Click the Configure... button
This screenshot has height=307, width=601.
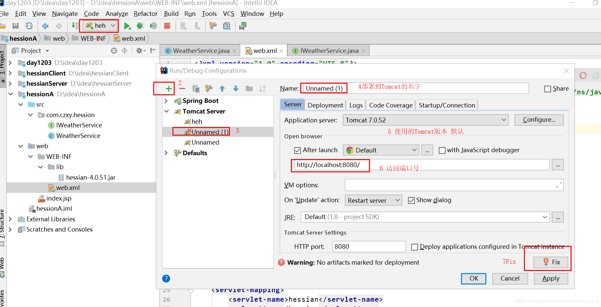(539, 120)
